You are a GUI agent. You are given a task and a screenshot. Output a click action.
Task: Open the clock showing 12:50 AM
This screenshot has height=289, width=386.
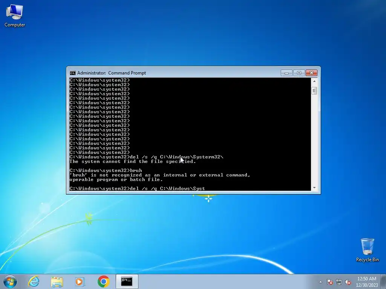[366, 282]
